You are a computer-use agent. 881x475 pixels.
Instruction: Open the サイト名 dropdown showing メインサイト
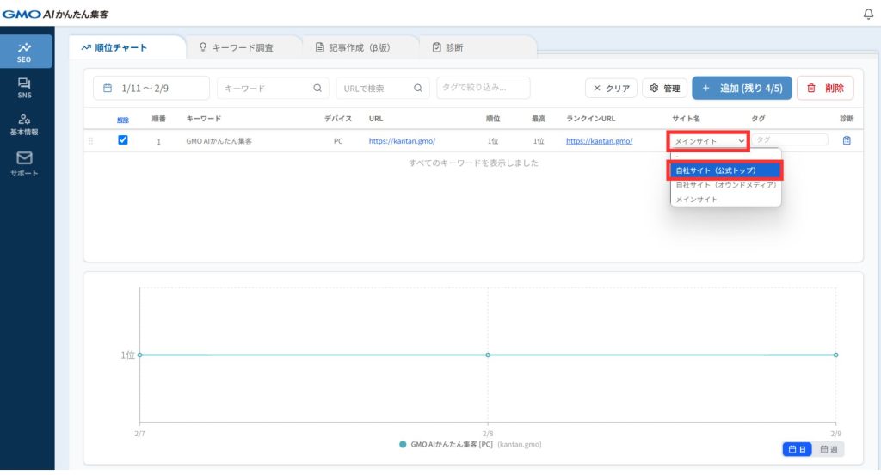[709, 141]
